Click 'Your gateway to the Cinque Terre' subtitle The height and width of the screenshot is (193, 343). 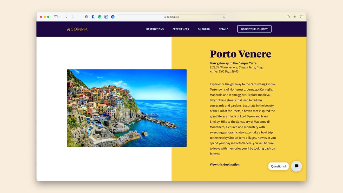[233, 63]
